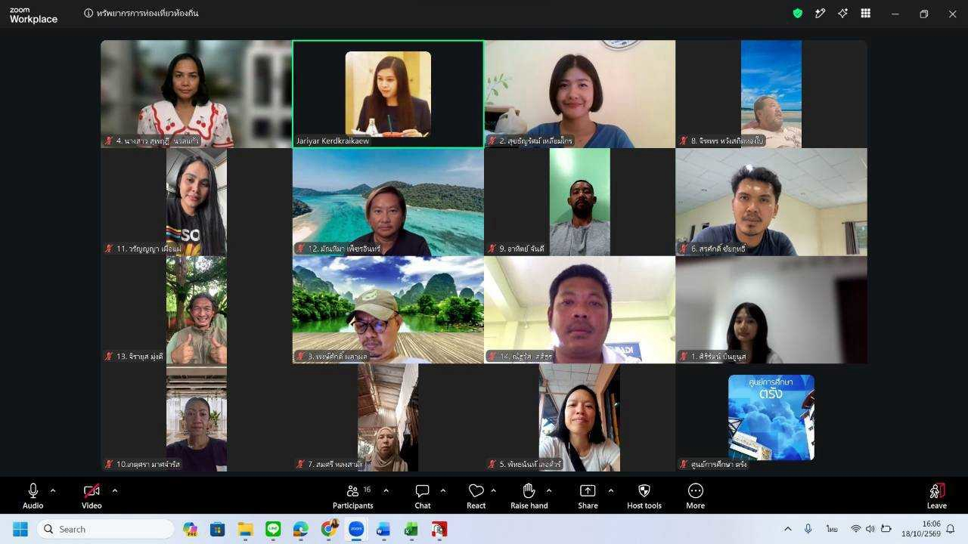
Task: Expand the arrow next to Participants
Action: click(386, 490)
